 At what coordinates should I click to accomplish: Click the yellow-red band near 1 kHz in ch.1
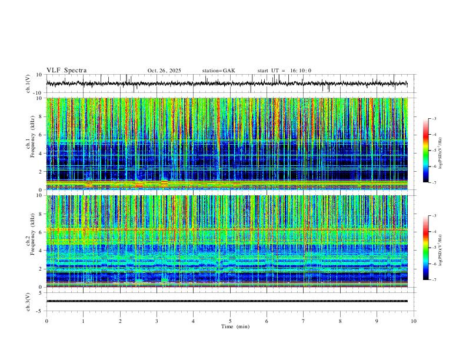click(227, 184)
